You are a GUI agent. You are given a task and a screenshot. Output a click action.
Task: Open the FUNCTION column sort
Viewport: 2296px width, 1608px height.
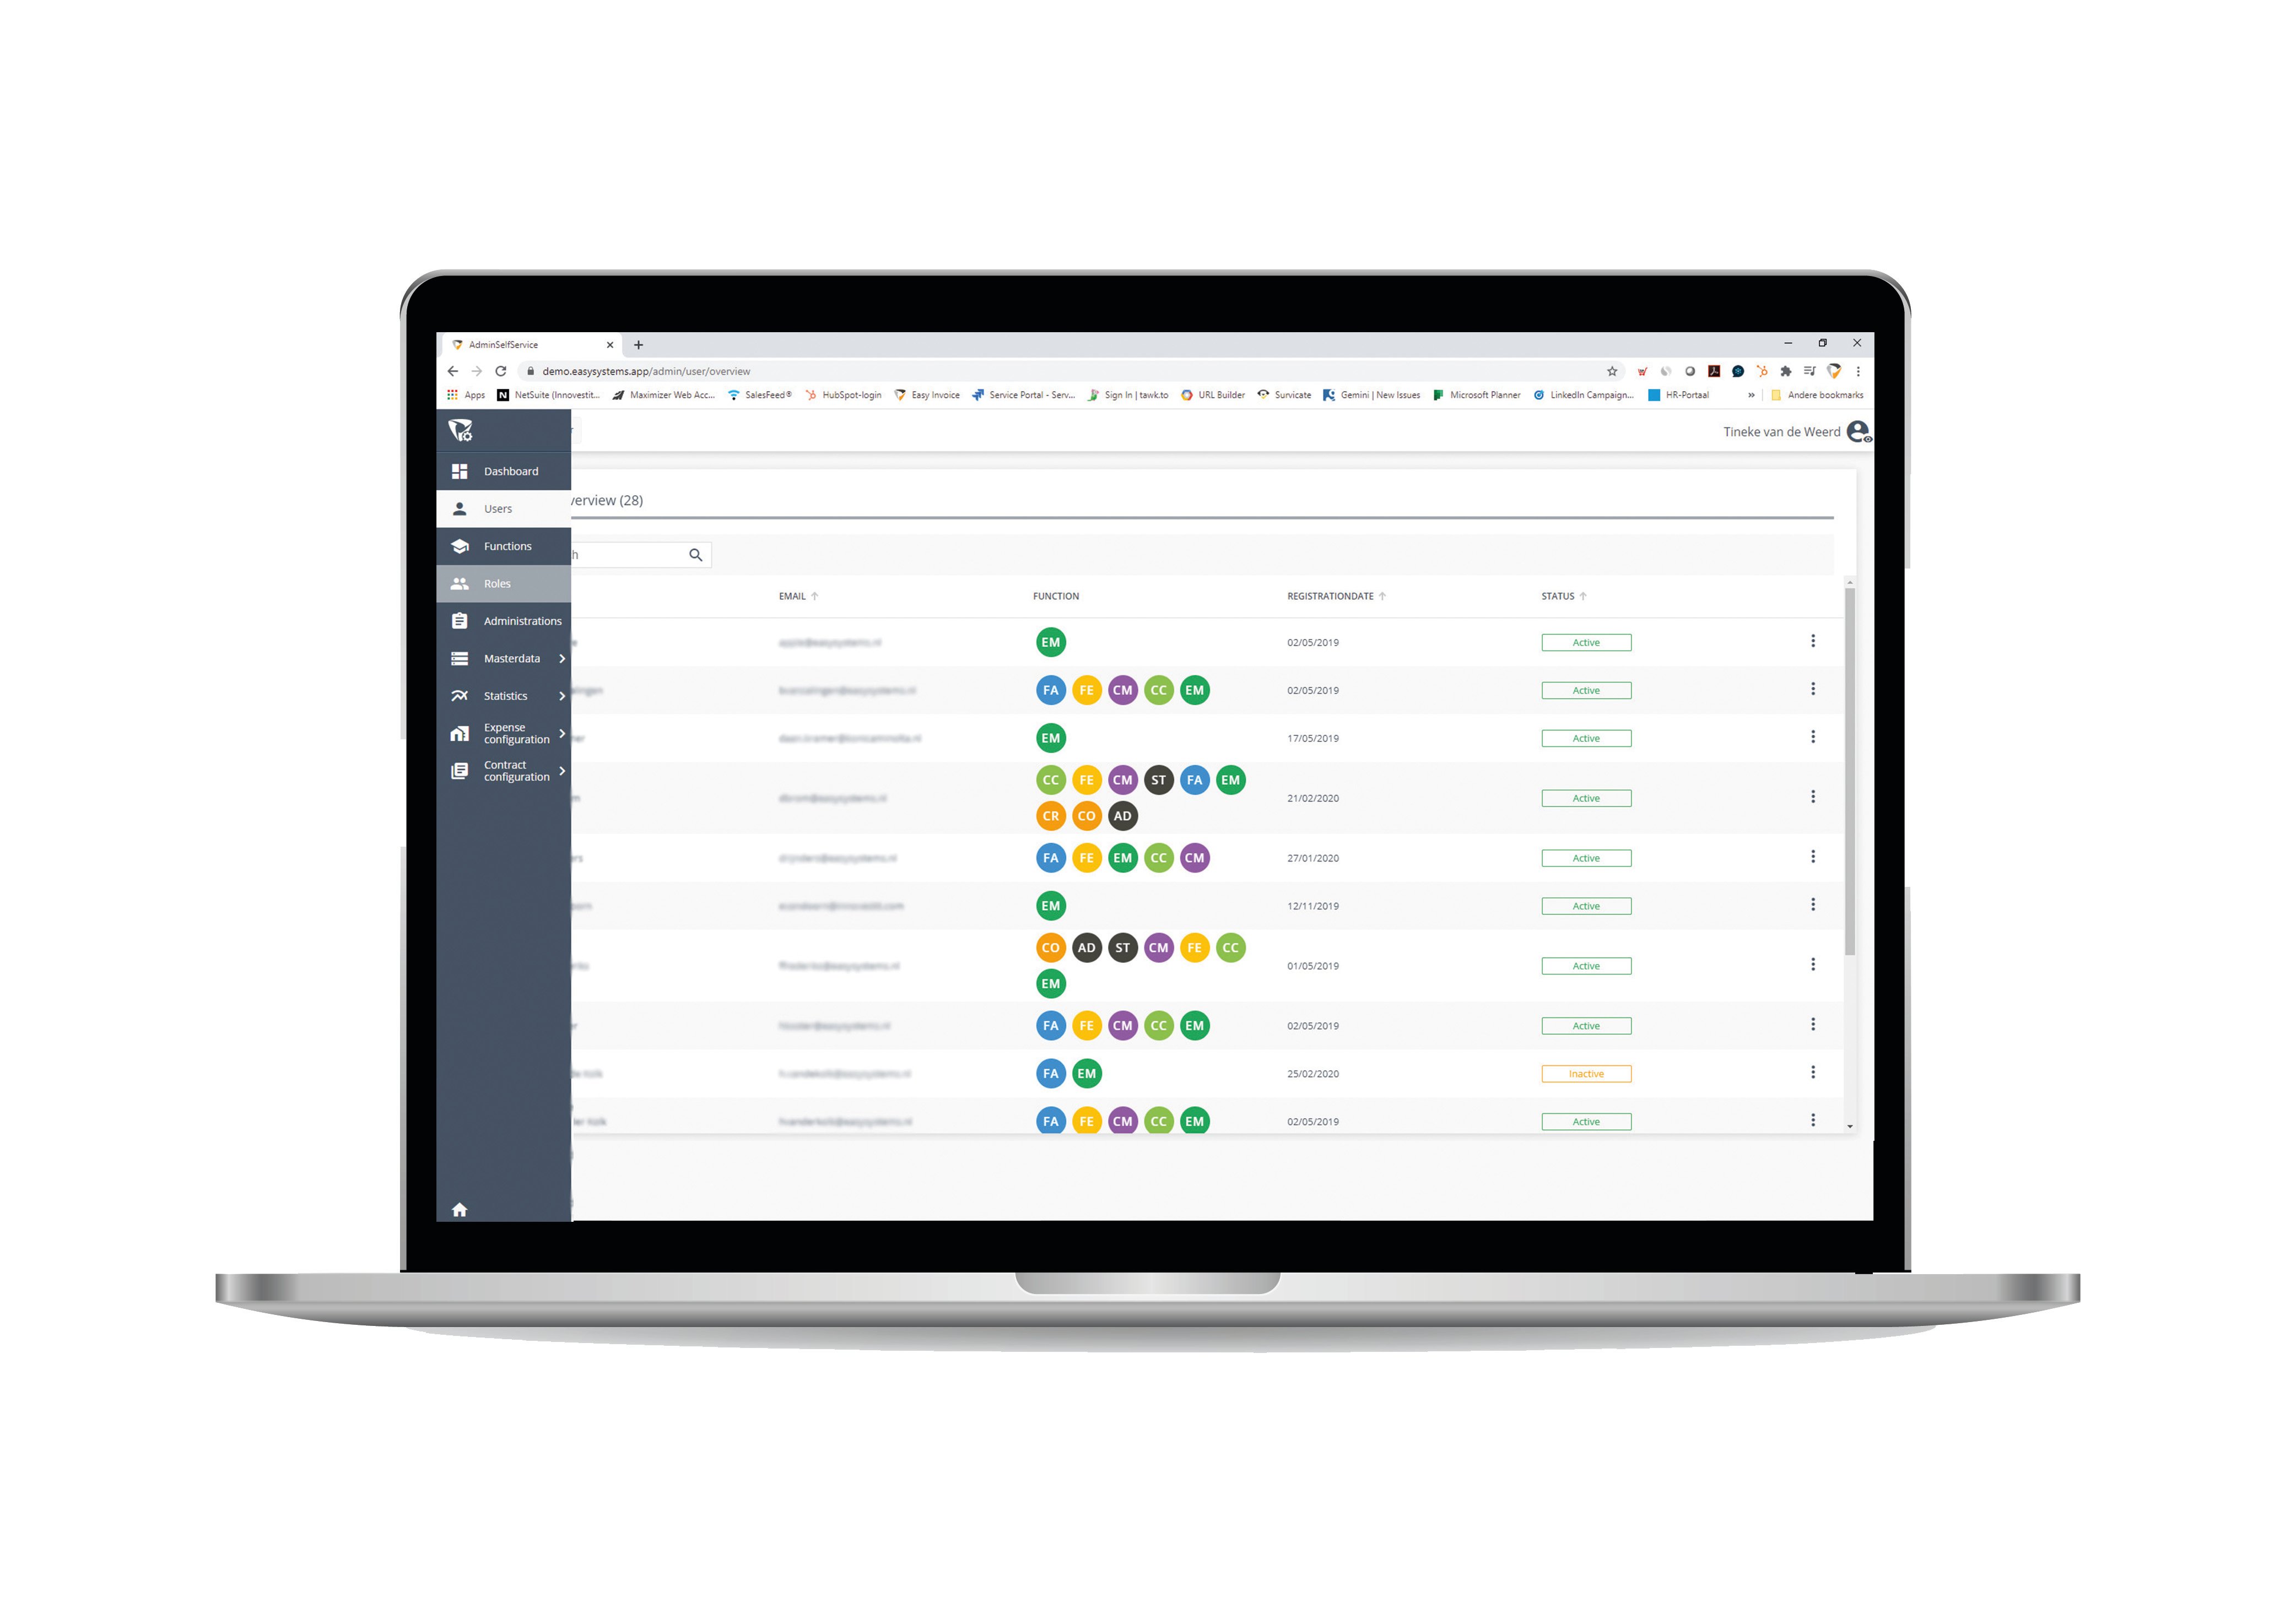(x=1056, y=595)
